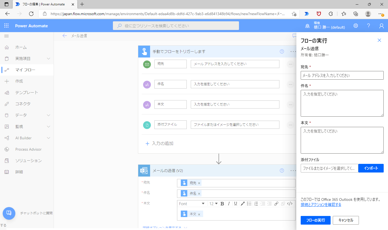This screenshot has width=388, height=230.
Task: Remove 本文 dynamic token
Action: coord(199,214)
